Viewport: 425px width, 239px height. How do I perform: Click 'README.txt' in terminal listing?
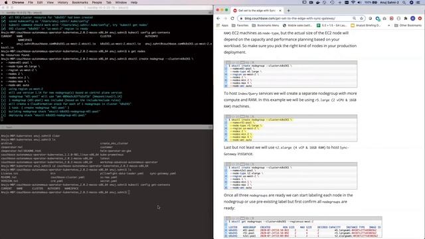pos(9,177)
